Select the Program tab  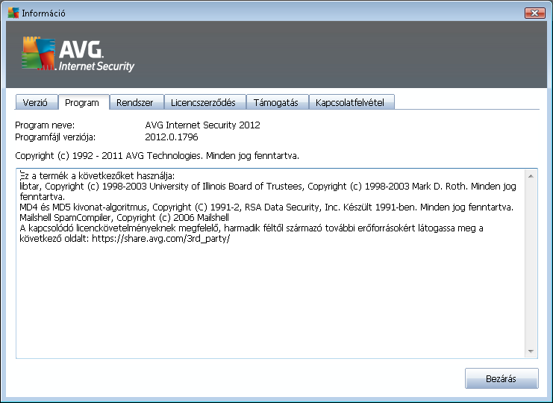84,102
